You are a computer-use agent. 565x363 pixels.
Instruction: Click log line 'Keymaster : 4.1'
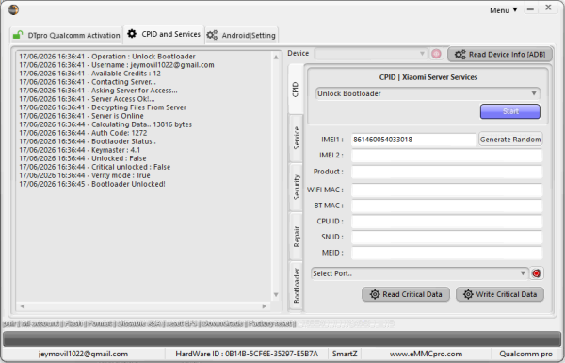[80, 150]
